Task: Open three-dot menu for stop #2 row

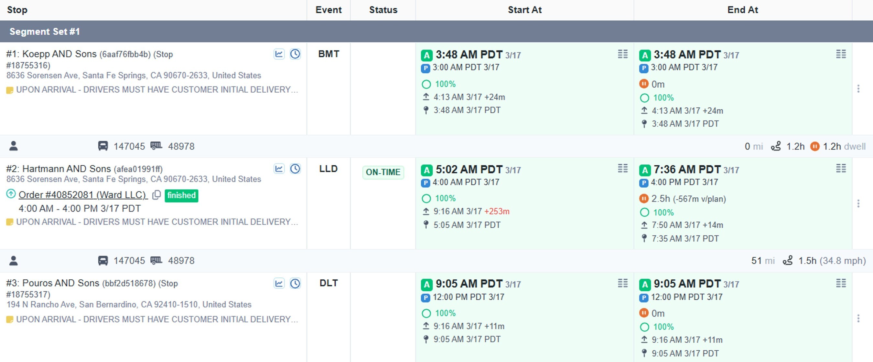Action: [858, 204]
